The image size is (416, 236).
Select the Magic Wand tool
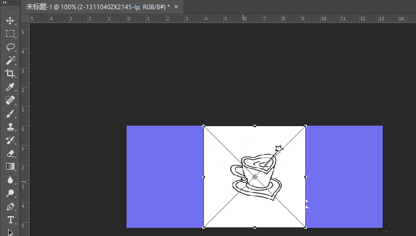coord(10,60)
